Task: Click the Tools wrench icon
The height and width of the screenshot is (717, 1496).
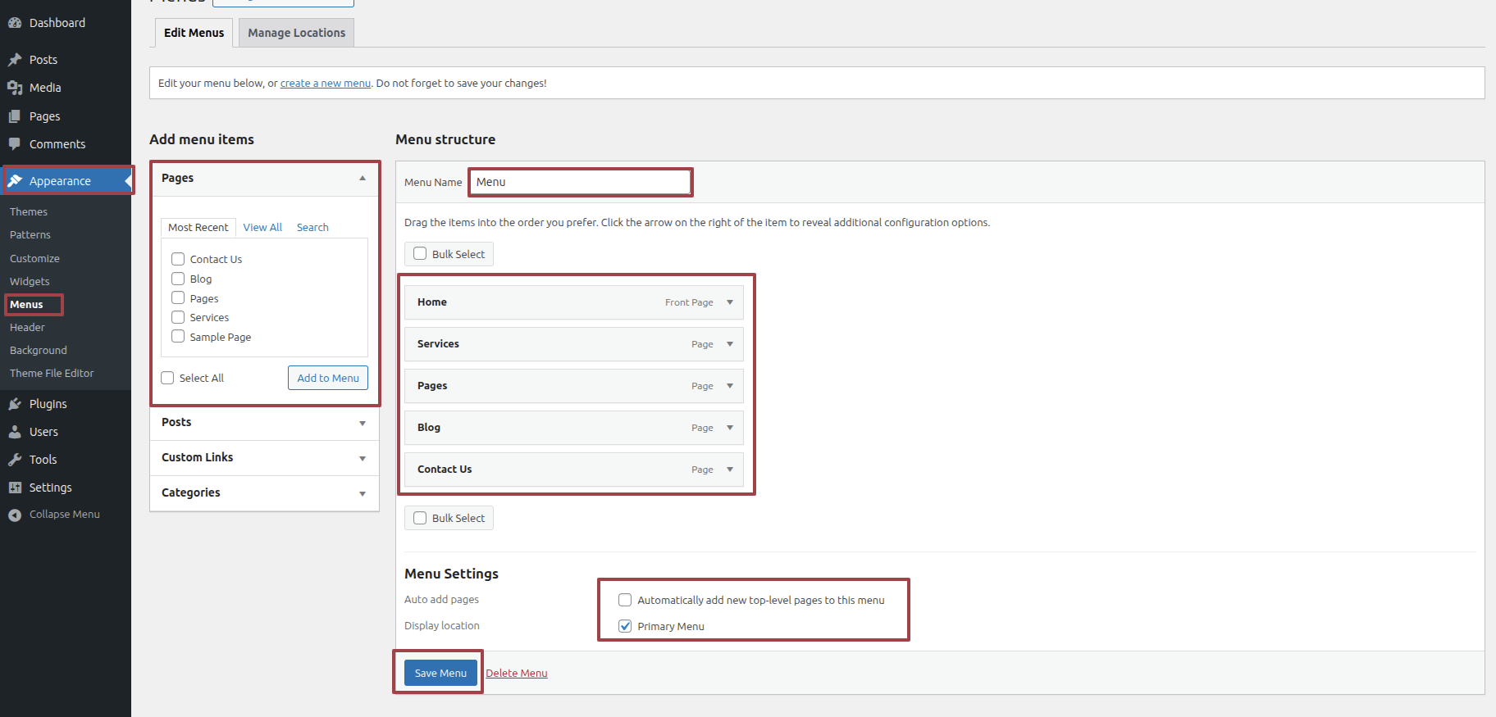Action: (x=15, y=460)
